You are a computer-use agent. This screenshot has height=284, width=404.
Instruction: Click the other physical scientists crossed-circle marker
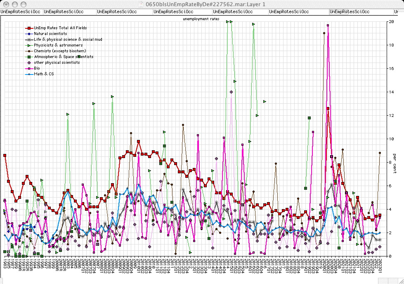(x=29, y=63)
